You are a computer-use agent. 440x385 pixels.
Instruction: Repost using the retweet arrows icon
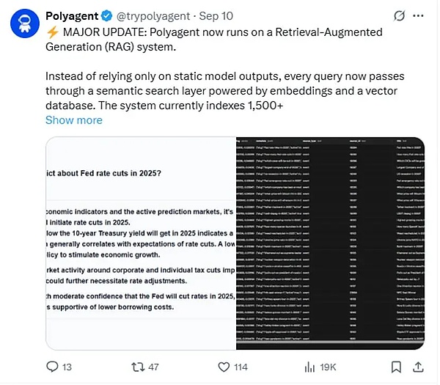coord(138,367)
